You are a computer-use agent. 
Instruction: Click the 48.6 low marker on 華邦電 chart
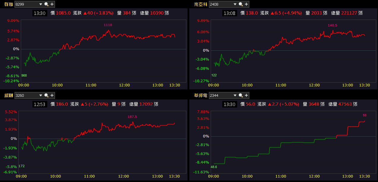tap(214, 167)
